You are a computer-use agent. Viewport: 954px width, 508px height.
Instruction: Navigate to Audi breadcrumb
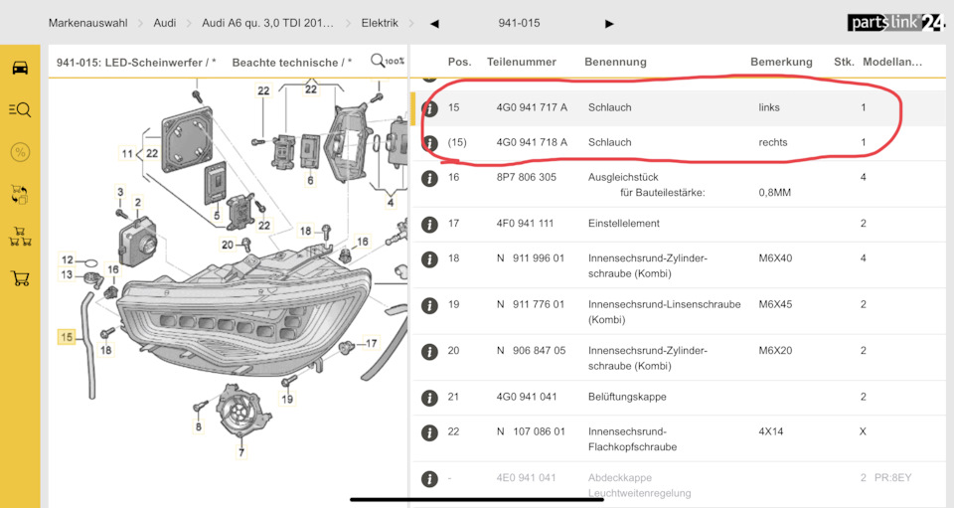(x=165, y=23)
